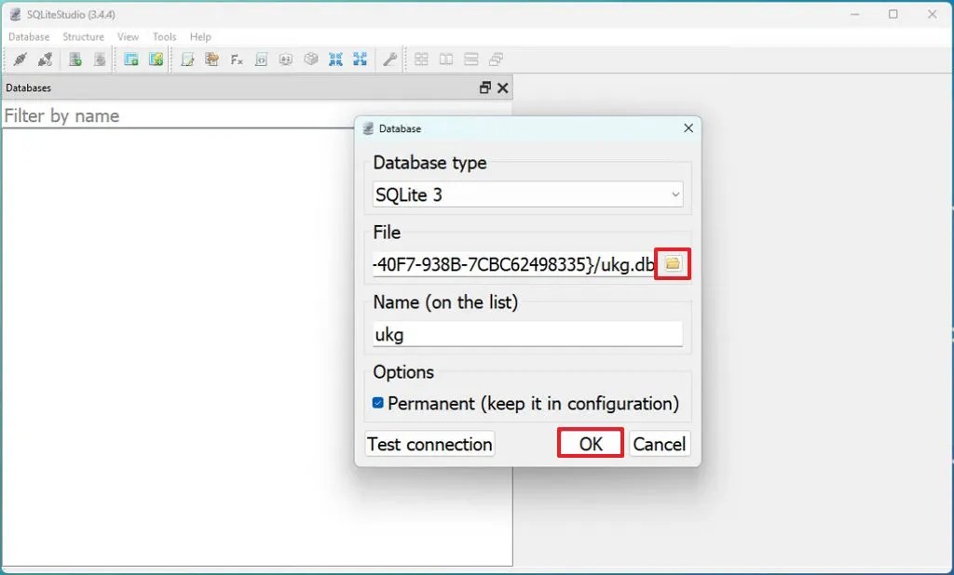The image size is (954, 575).
Task: Browse for database file with folder icon
Action: tap(673, 263)
